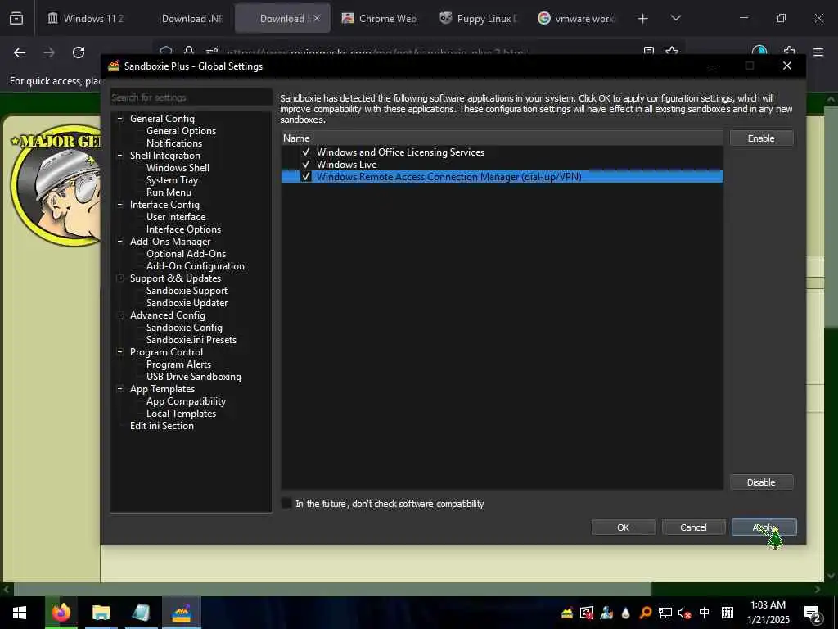Screen dimensions: 838x629
Task: Close the active Download tab
Action: (x=317, y=18)
